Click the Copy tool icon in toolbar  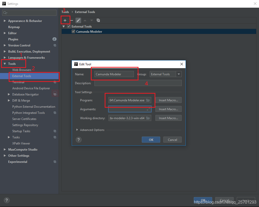[98, 20]
